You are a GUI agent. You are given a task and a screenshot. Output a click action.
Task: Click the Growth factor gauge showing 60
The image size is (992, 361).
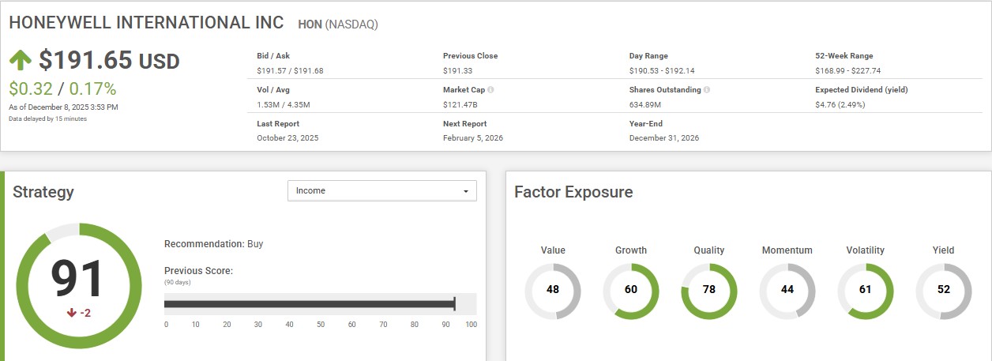pos(630,290)
